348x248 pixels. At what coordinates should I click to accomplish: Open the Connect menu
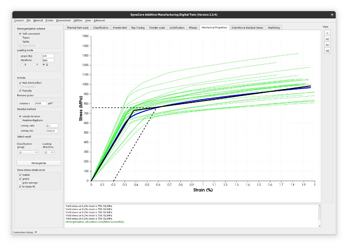point(19,20)
